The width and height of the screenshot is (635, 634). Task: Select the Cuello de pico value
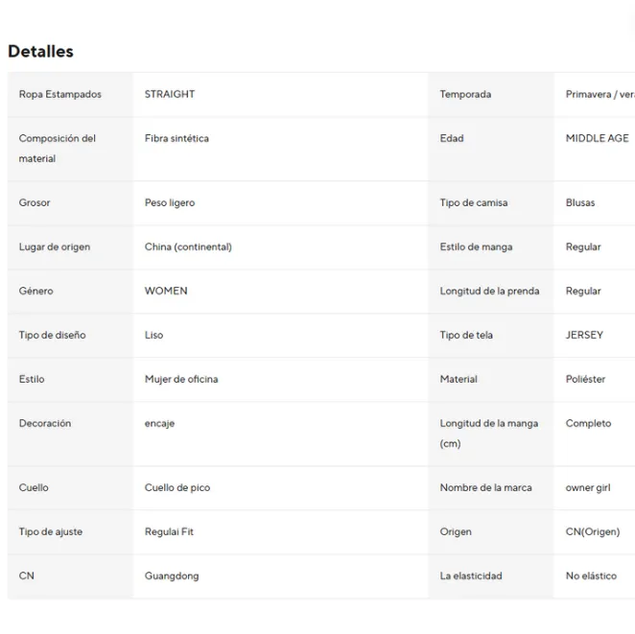(177, 488)
